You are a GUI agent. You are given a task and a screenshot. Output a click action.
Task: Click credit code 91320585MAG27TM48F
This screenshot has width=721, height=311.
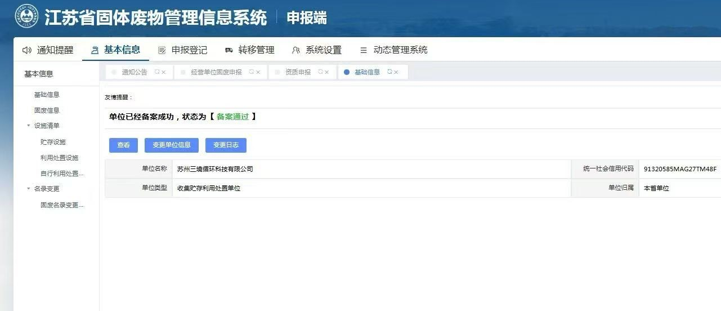coord(680,169)
